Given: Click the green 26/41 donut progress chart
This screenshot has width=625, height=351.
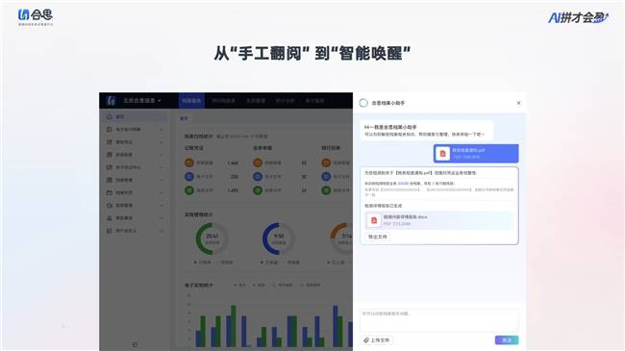Looking at the screenshot, I should tap(212, 238).
